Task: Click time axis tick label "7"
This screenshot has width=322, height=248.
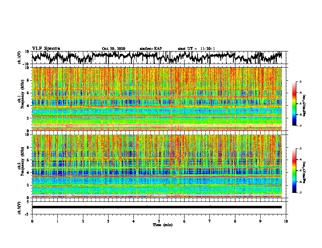Action: pyautogui.click(x=210, y=221)
